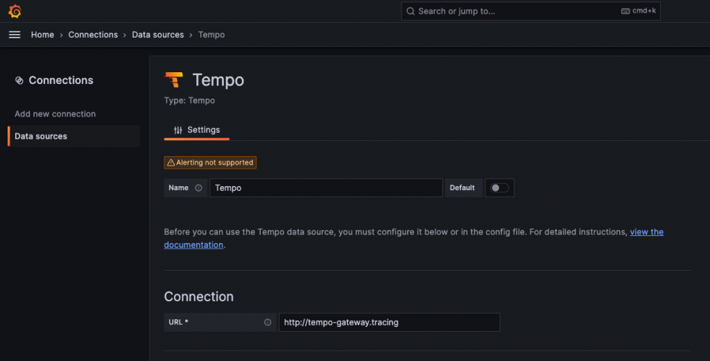
Task: Click the Tempo page title
Action: point(218,81)
